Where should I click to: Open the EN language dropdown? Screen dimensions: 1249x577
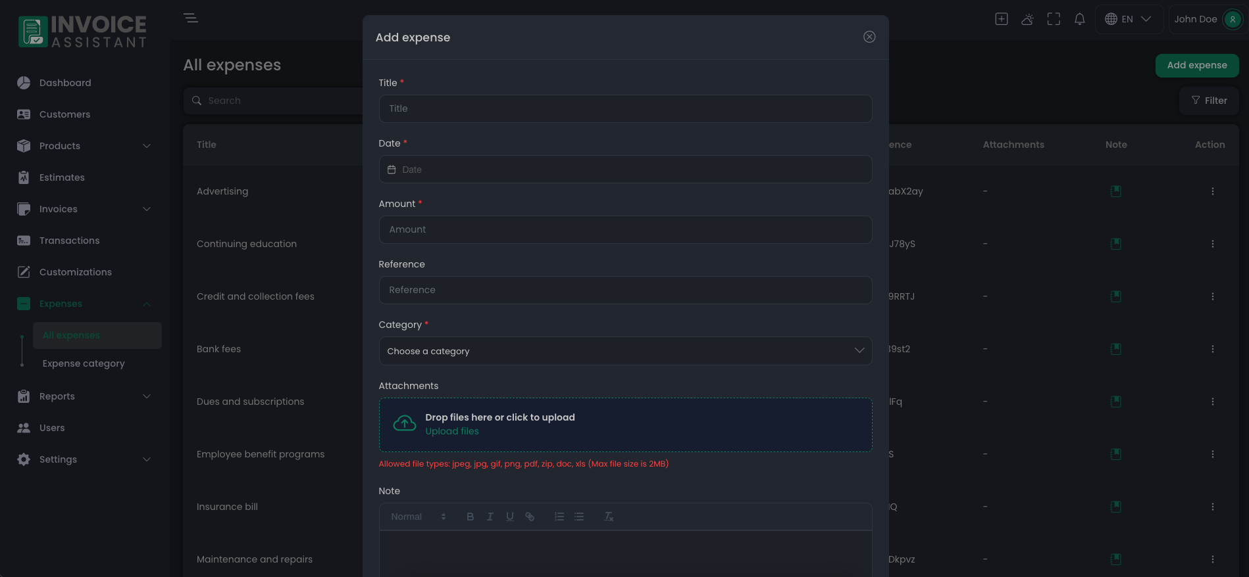pos(1129,19)
